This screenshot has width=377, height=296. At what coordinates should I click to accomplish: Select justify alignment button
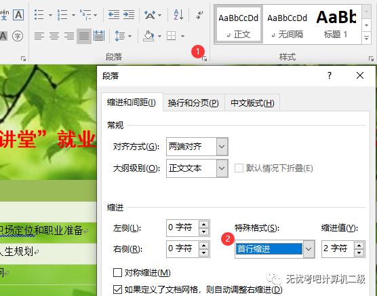tap(84, 36)
